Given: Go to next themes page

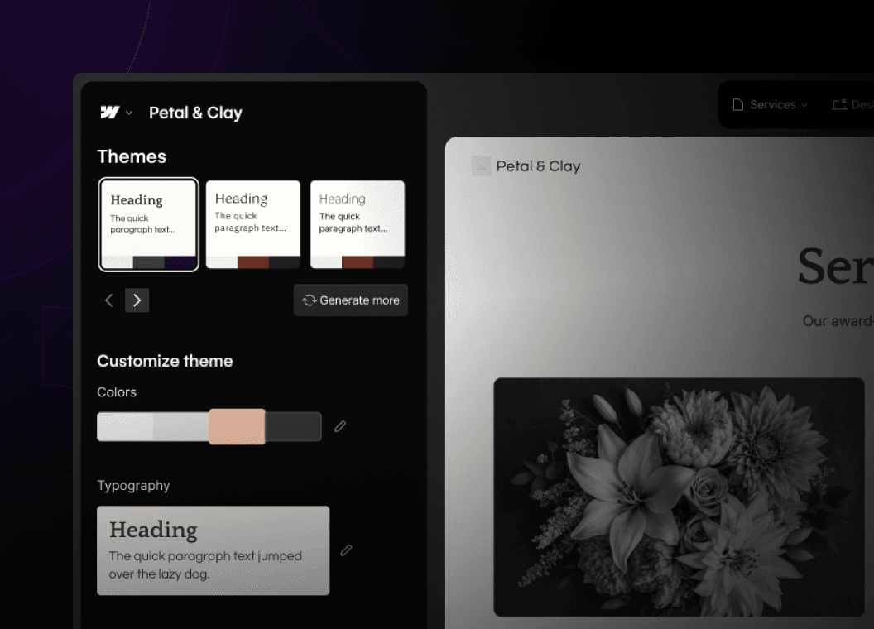Looking at the screenshot, I should 137,300.
